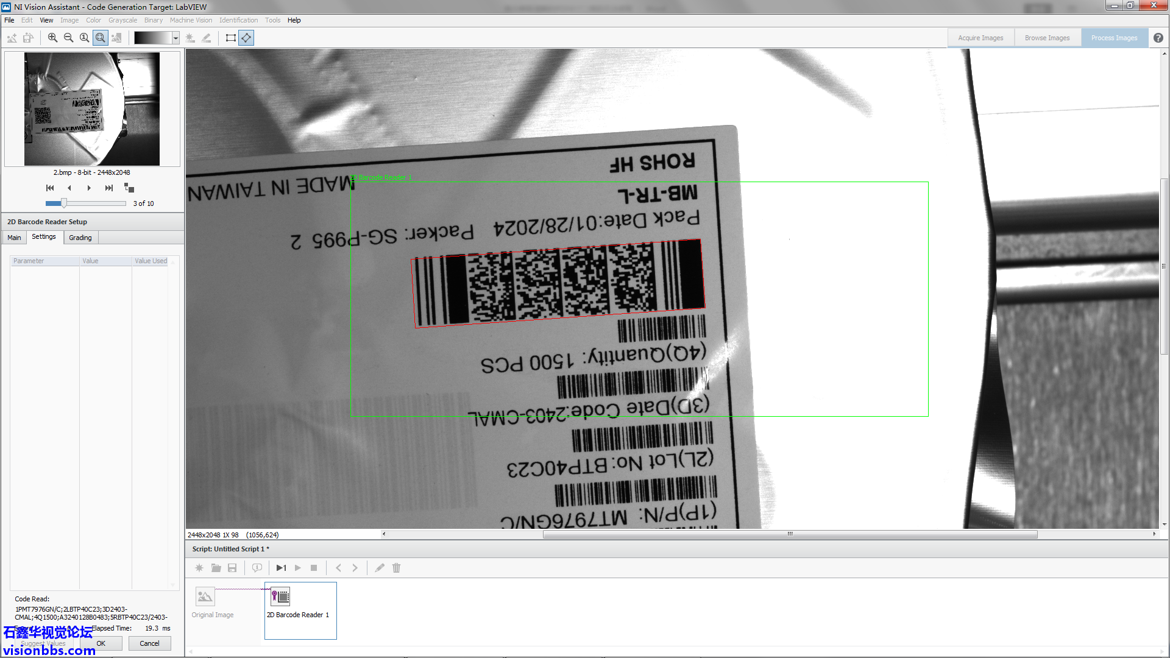
Task: Click the Select Image browser icon
Action: click(129, 188)
